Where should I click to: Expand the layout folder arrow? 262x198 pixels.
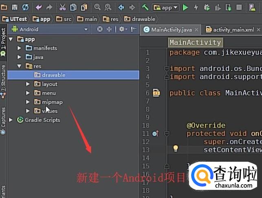pyautogui.click(x=28, y=84)
